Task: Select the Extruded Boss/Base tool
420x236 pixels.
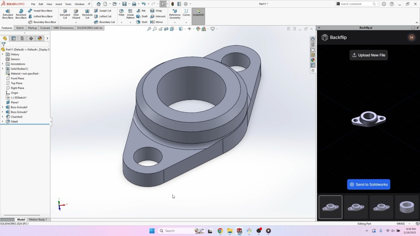Action: click(8, 14)
